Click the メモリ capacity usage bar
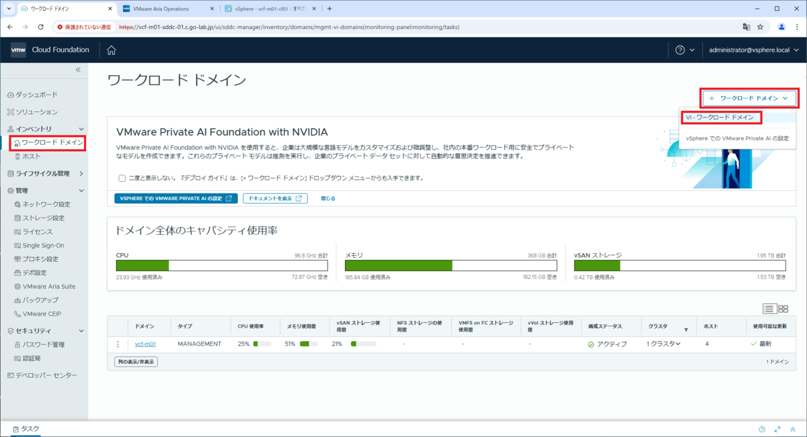The image size is (807, 437). [x=451, y=265]
